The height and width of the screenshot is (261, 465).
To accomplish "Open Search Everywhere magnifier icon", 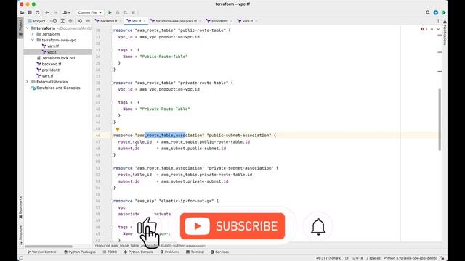I will coord(428,13).
